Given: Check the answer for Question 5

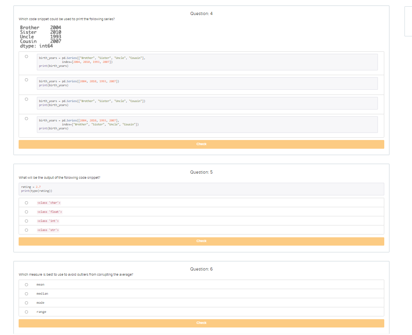Looking at the screenshot, I should pos(201,241).
